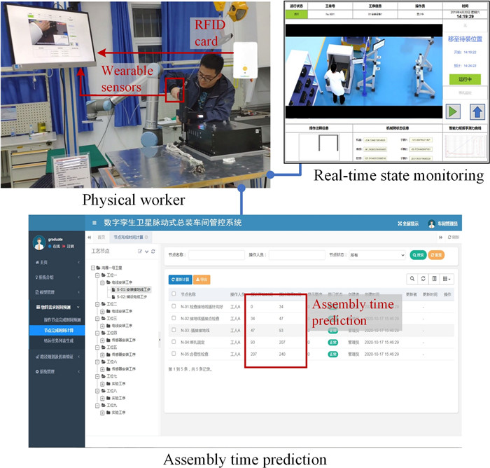Toggle the table card view icon
The height and width of the screenshot is (468, 490).
pyautogui.click(x=435, y=278)
